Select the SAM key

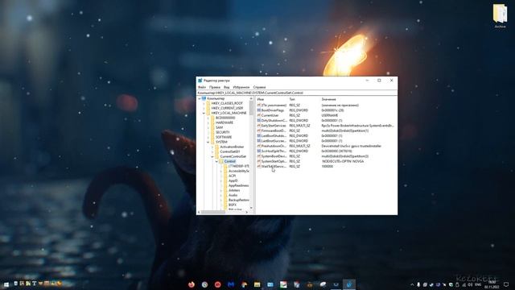coord(219,127)
